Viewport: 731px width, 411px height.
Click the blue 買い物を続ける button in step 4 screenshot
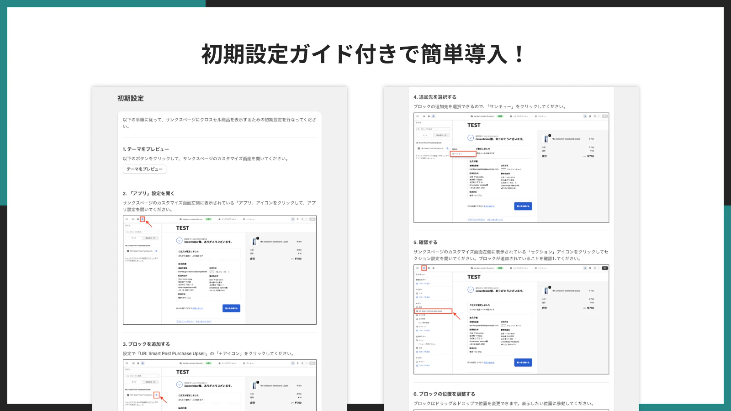(x=523, y=206)
